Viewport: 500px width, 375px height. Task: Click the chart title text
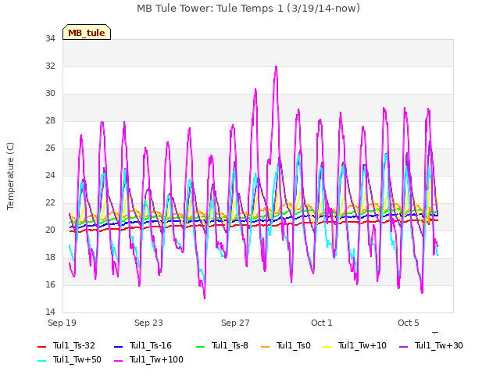click(248, 9)
